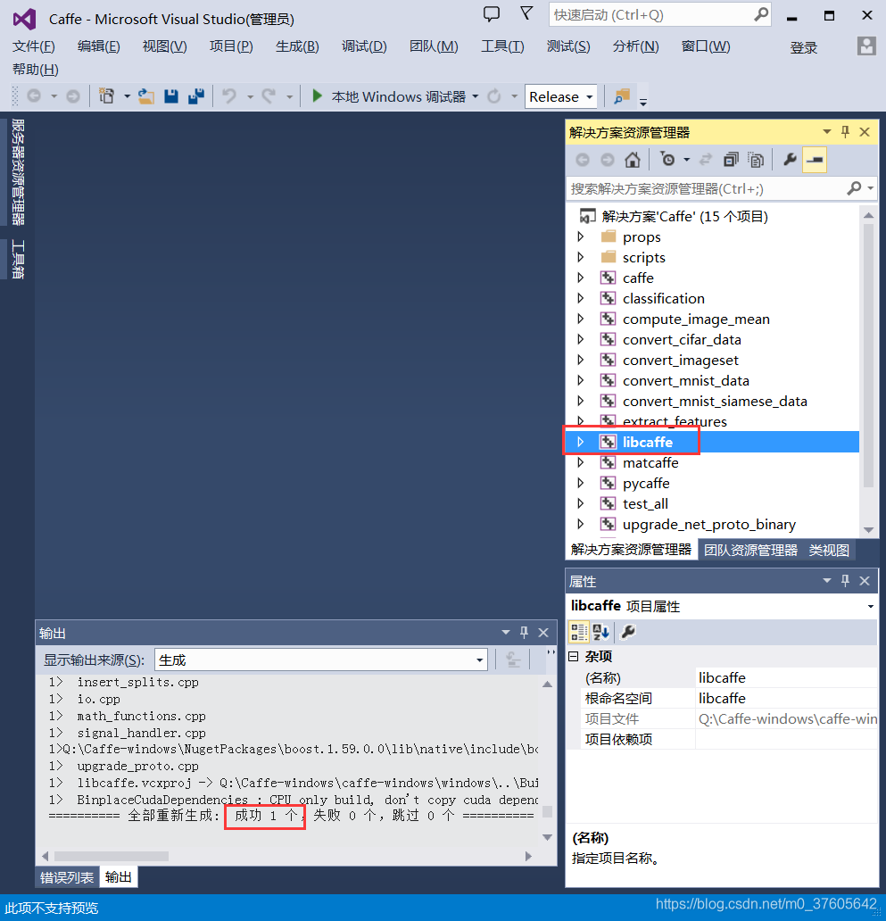Open the 工具(T) menu
Image resolution: width=886 pixels, height=921 pixels.
pyautogui.click(x=502, y=46)
